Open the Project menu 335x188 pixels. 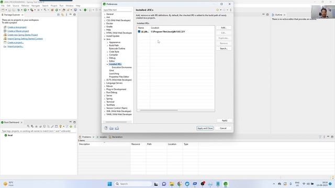(x=54, y=6)
